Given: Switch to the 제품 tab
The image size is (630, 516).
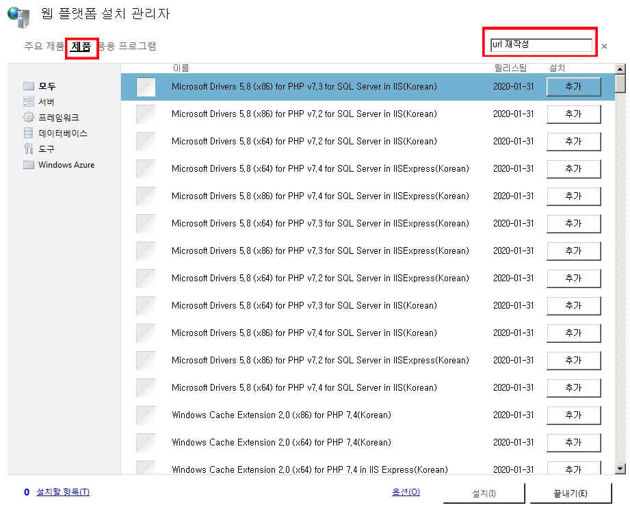Looking at the screenshot, I should click(x=81, y=47).
